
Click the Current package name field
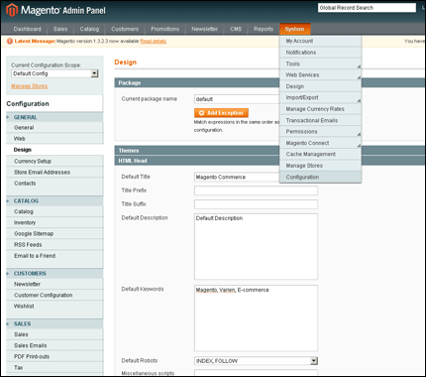point(237,99)
